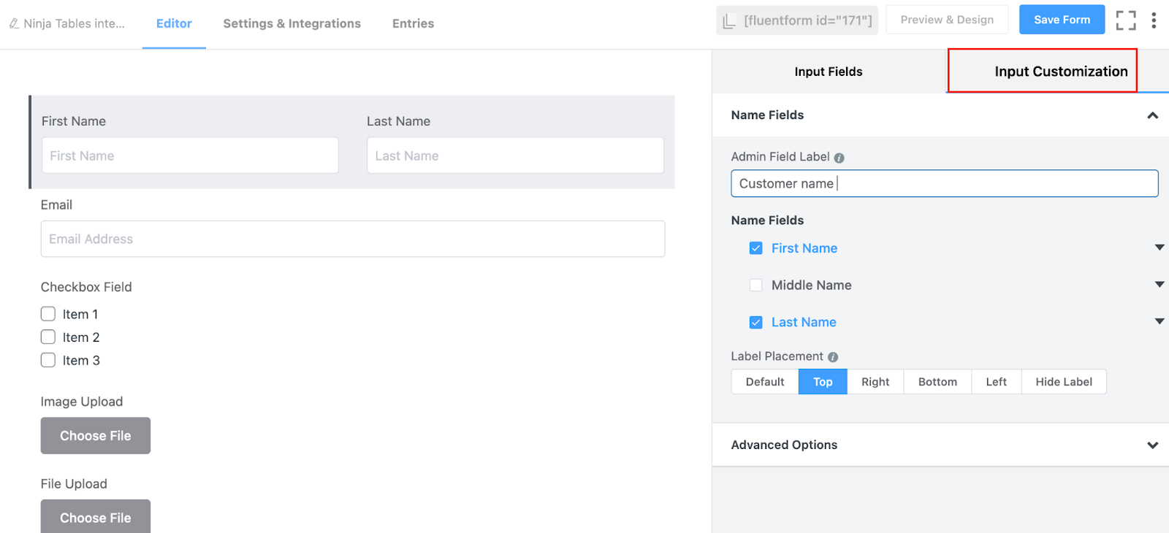Image resolution: width=1169 pixels, height=533 pixels.
Task: Expand the First Name settings arrow
Action: click(1159, 248)
